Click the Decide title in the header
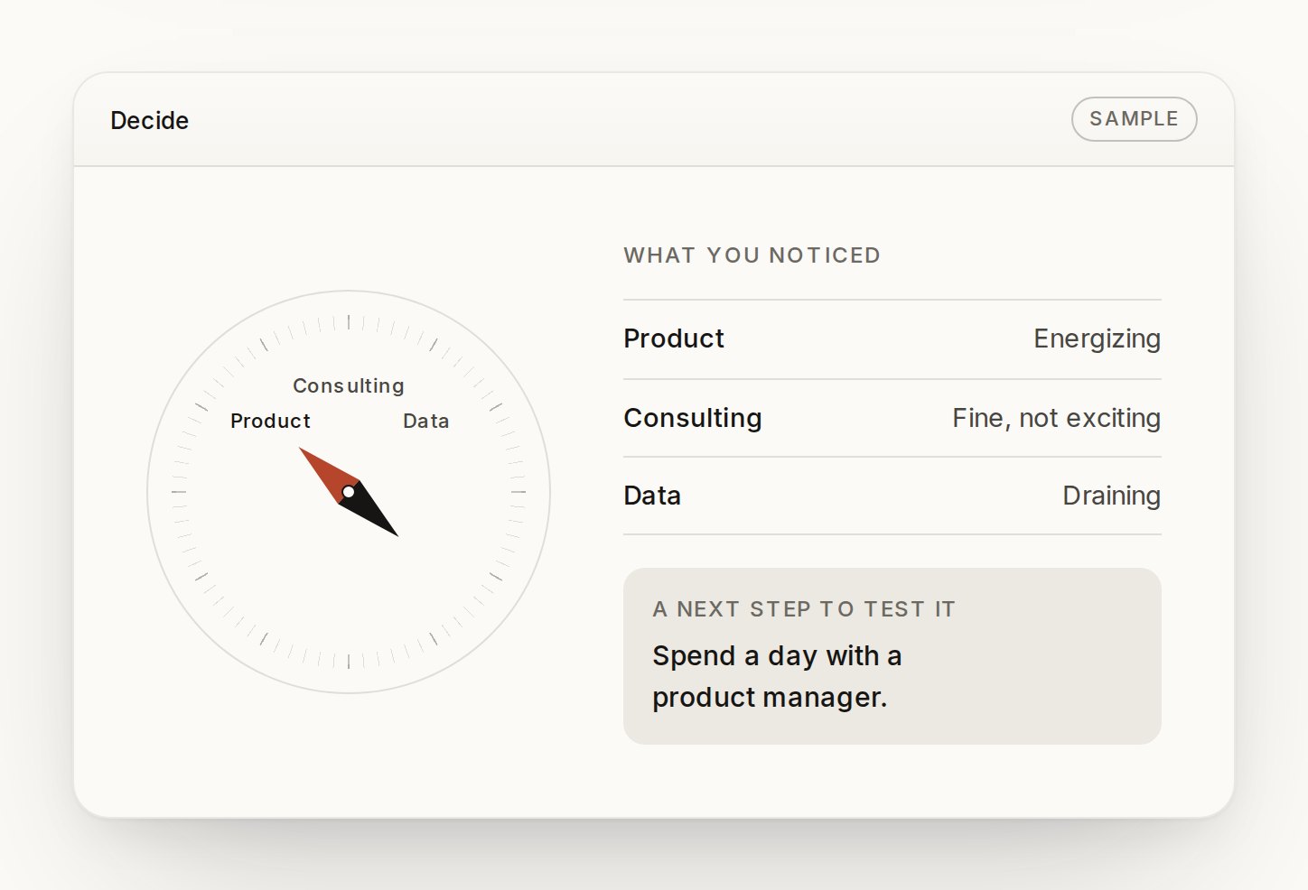Screen dimensions: 1308x890 (x=149, y=121)
